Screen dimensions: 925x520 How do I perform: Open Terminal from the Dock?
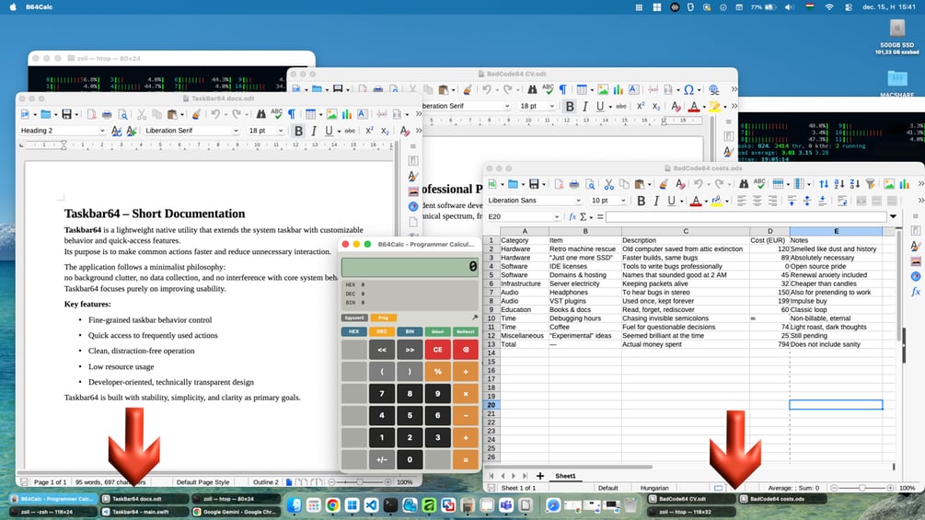point(390,505)
